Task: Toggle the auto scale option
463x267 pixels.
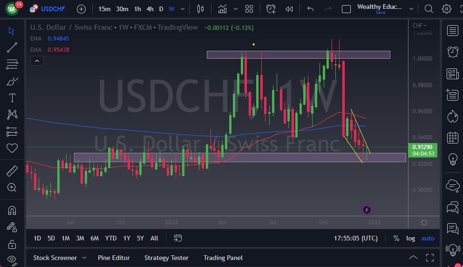Action: [428, 238]
